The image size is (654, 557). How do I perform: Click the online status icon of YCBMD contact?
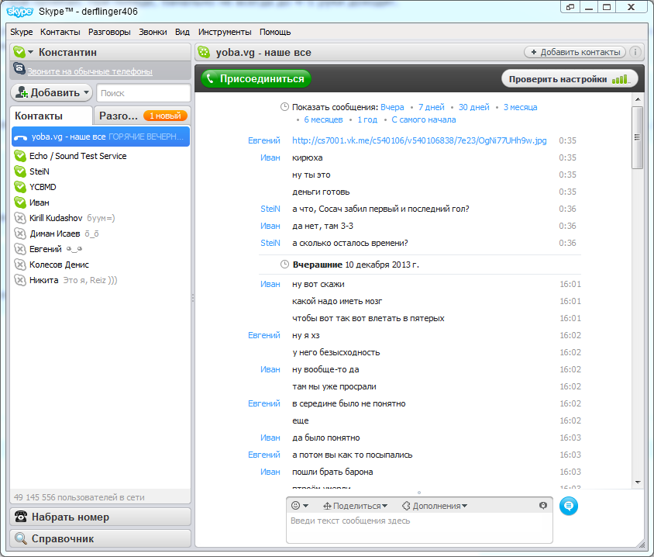coord(20,187)
